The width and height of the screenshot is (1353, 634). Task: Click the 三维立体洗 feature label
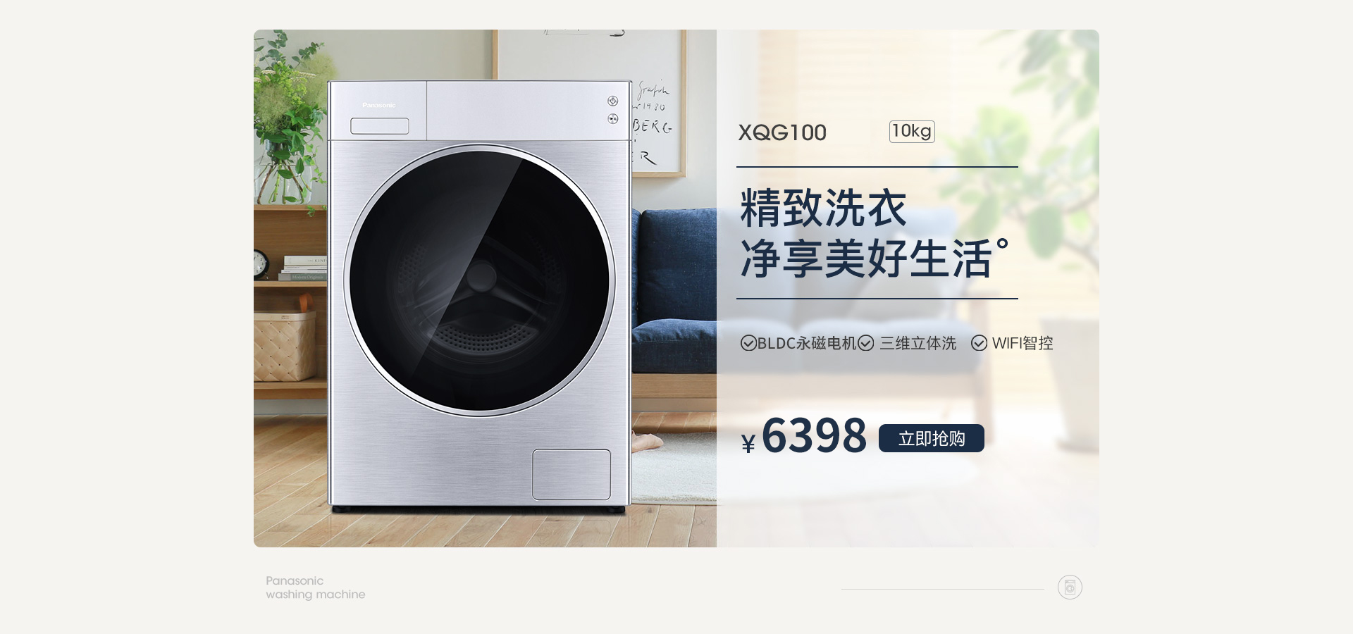918,343
